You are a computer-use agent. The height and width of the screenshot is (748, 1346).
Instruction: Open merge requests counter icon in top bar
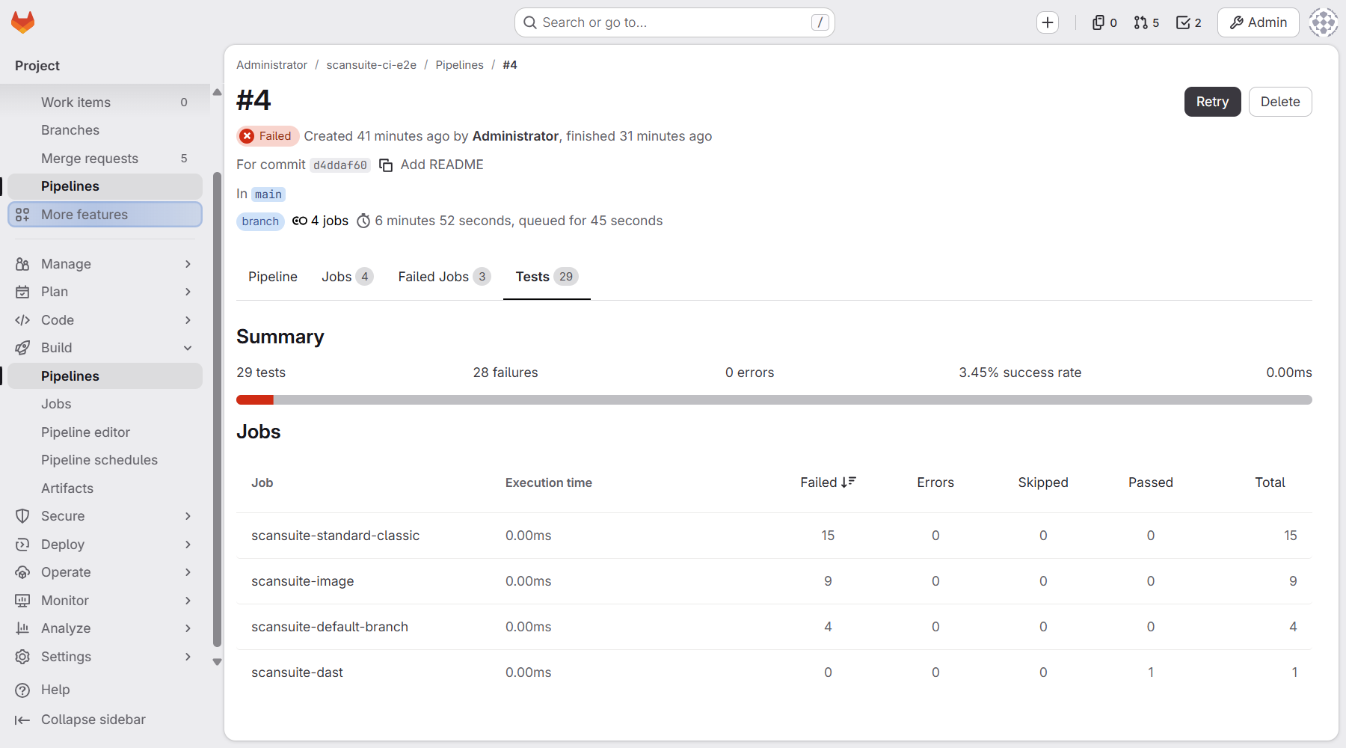tap(1146, 22)
